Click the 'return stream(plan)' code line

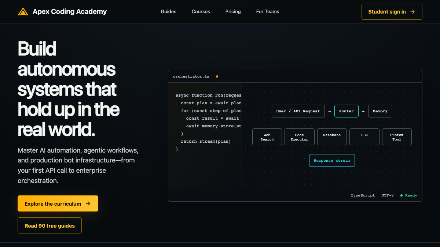206,141
